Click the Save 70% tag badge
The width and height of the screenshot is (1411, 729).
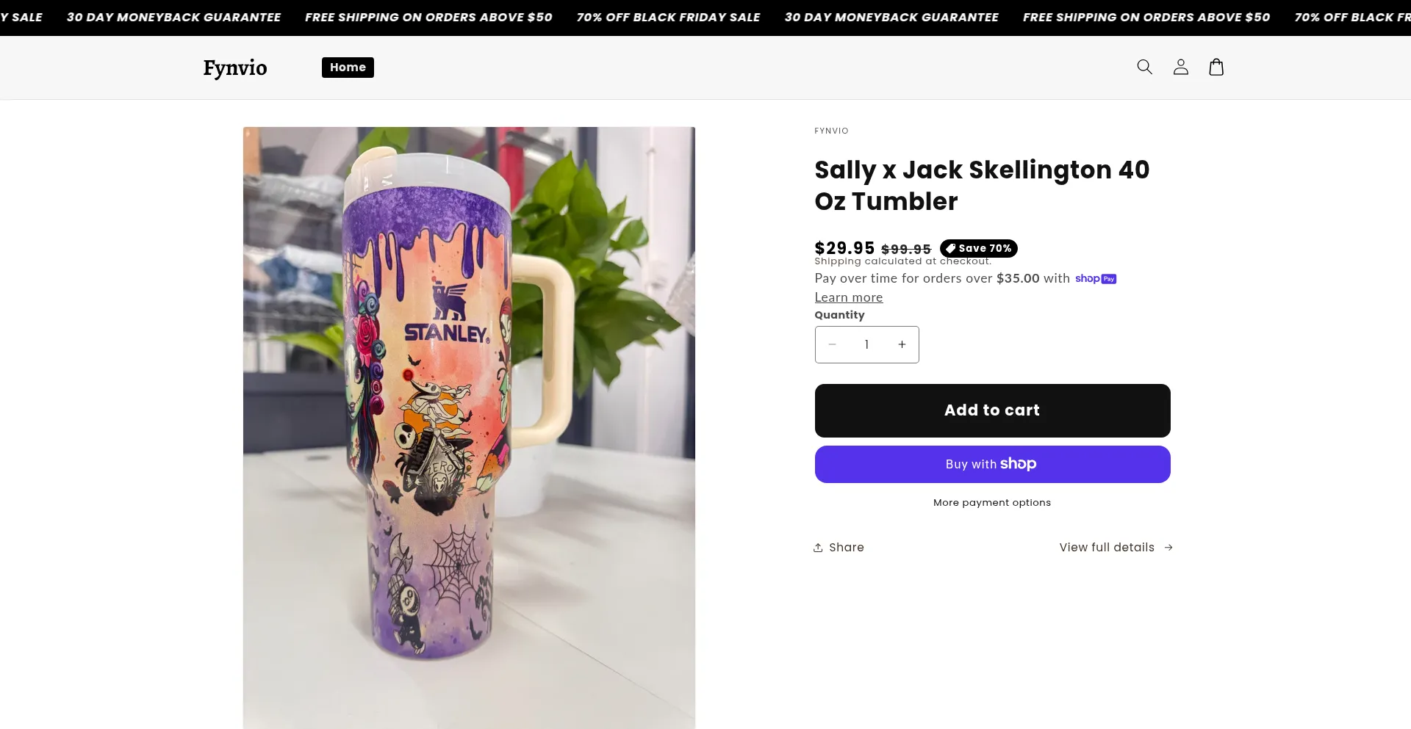[x=978, y=248]
